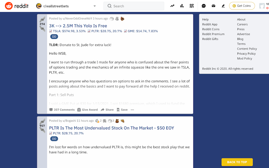Click Give Award on the Yolo post
This screenshot has height=168, width=269.
(87, 110)
